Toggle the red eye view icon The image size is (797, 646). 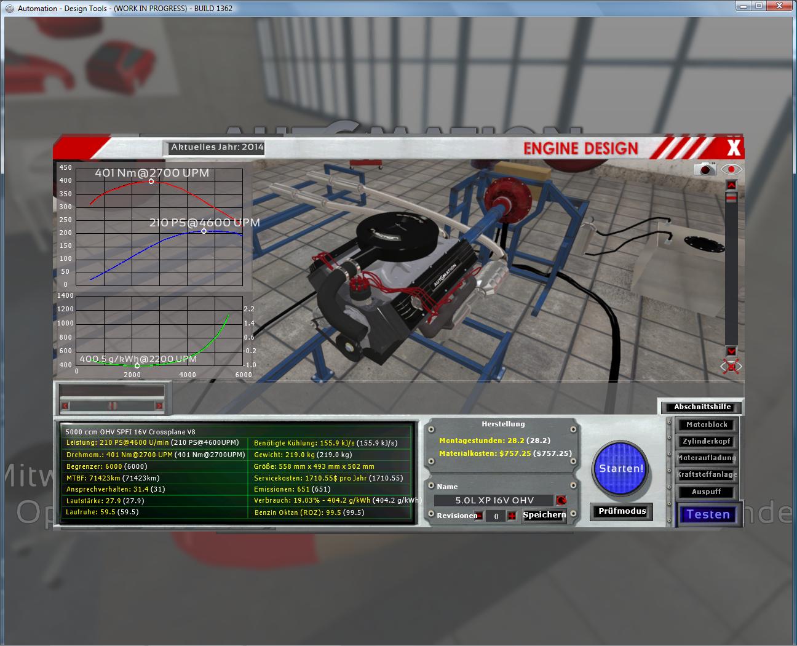click(731, 169)
